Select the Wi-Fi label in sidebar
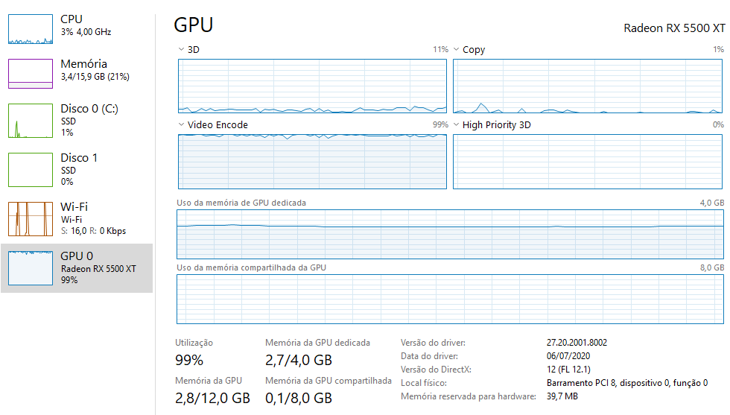 (74, 207)
